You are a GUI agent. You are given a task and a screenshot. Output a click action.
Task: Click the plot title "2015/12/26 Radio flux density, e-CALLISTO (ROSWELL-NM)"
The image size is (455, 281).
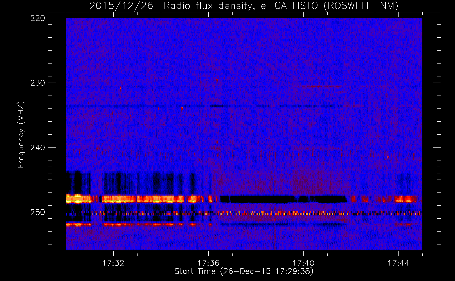point(244,6)
